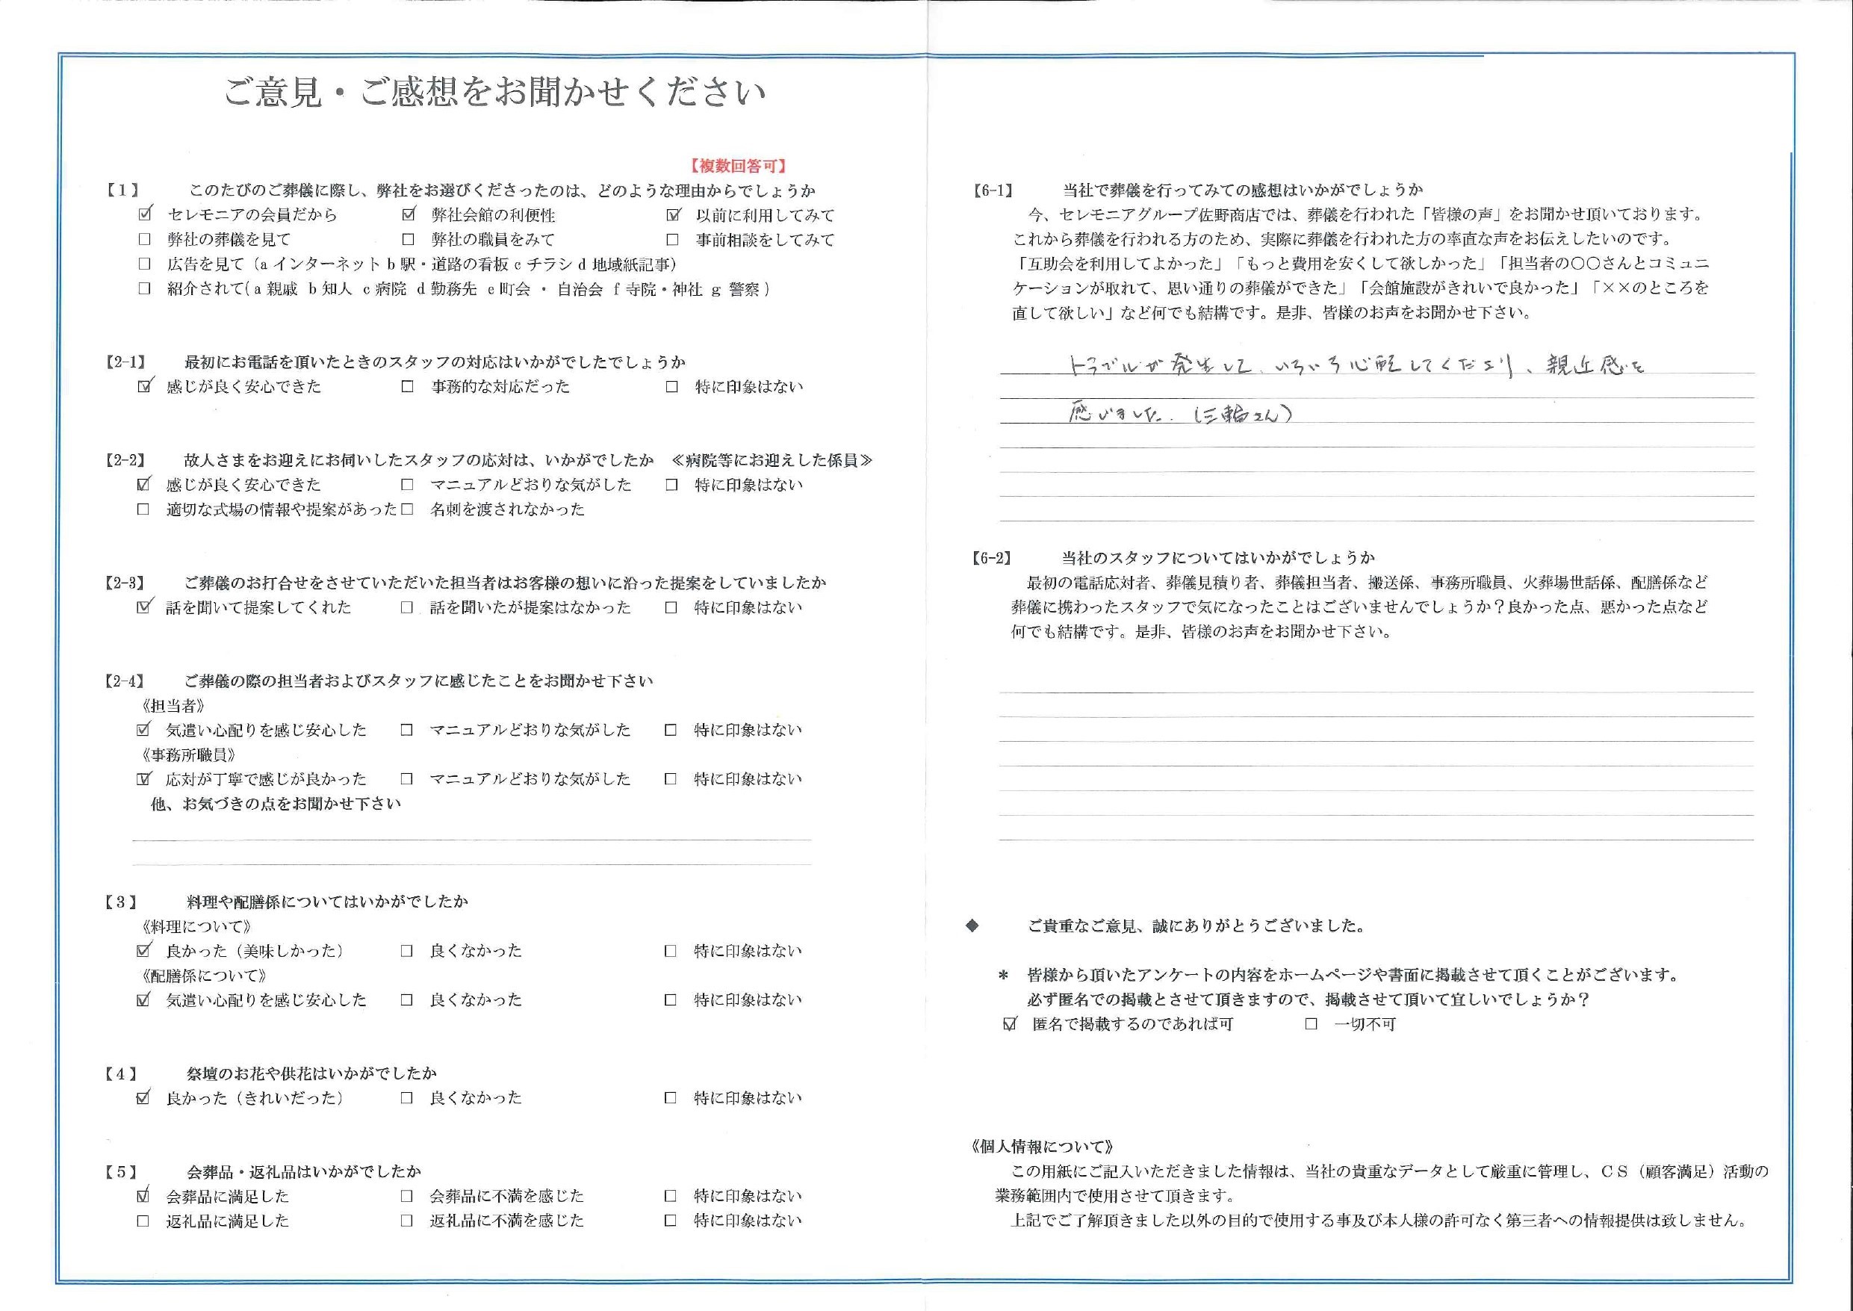1853x1311 pixels.
Task: Click the '《料理について》' sub-heading
Action: click(x=196, y=927)
